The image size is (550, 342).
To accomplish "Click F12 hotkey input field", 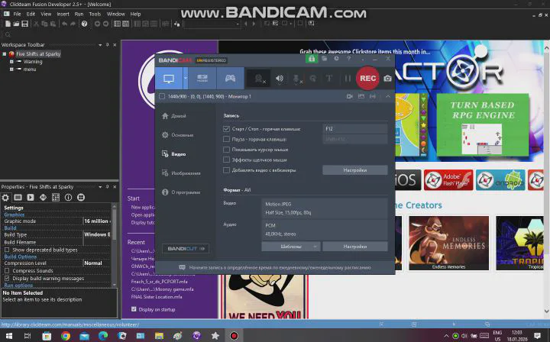I will click(355, 128).
